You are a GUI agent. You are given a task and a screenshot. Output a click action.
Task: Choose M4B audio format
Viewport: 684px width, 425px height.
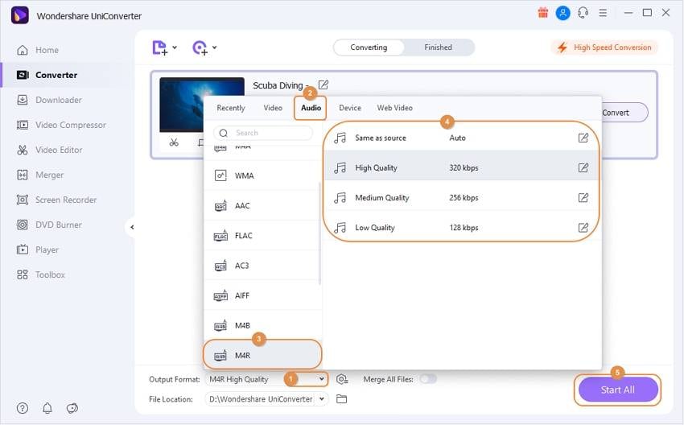tap(262, 325)
